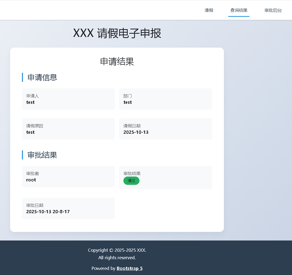Select the 审批日期 info box

68,208
